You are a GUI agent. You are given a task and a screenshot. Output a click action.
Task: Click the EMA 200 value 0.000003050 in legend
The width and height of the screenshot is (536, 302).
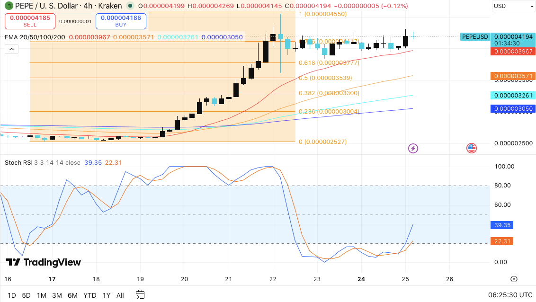tap(222, 37)
